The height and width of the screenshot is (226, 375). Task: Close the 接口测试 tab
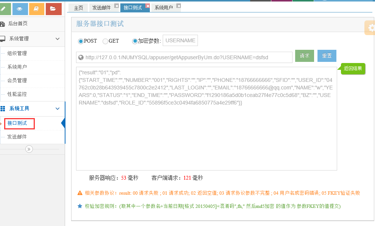pos(148,6)
